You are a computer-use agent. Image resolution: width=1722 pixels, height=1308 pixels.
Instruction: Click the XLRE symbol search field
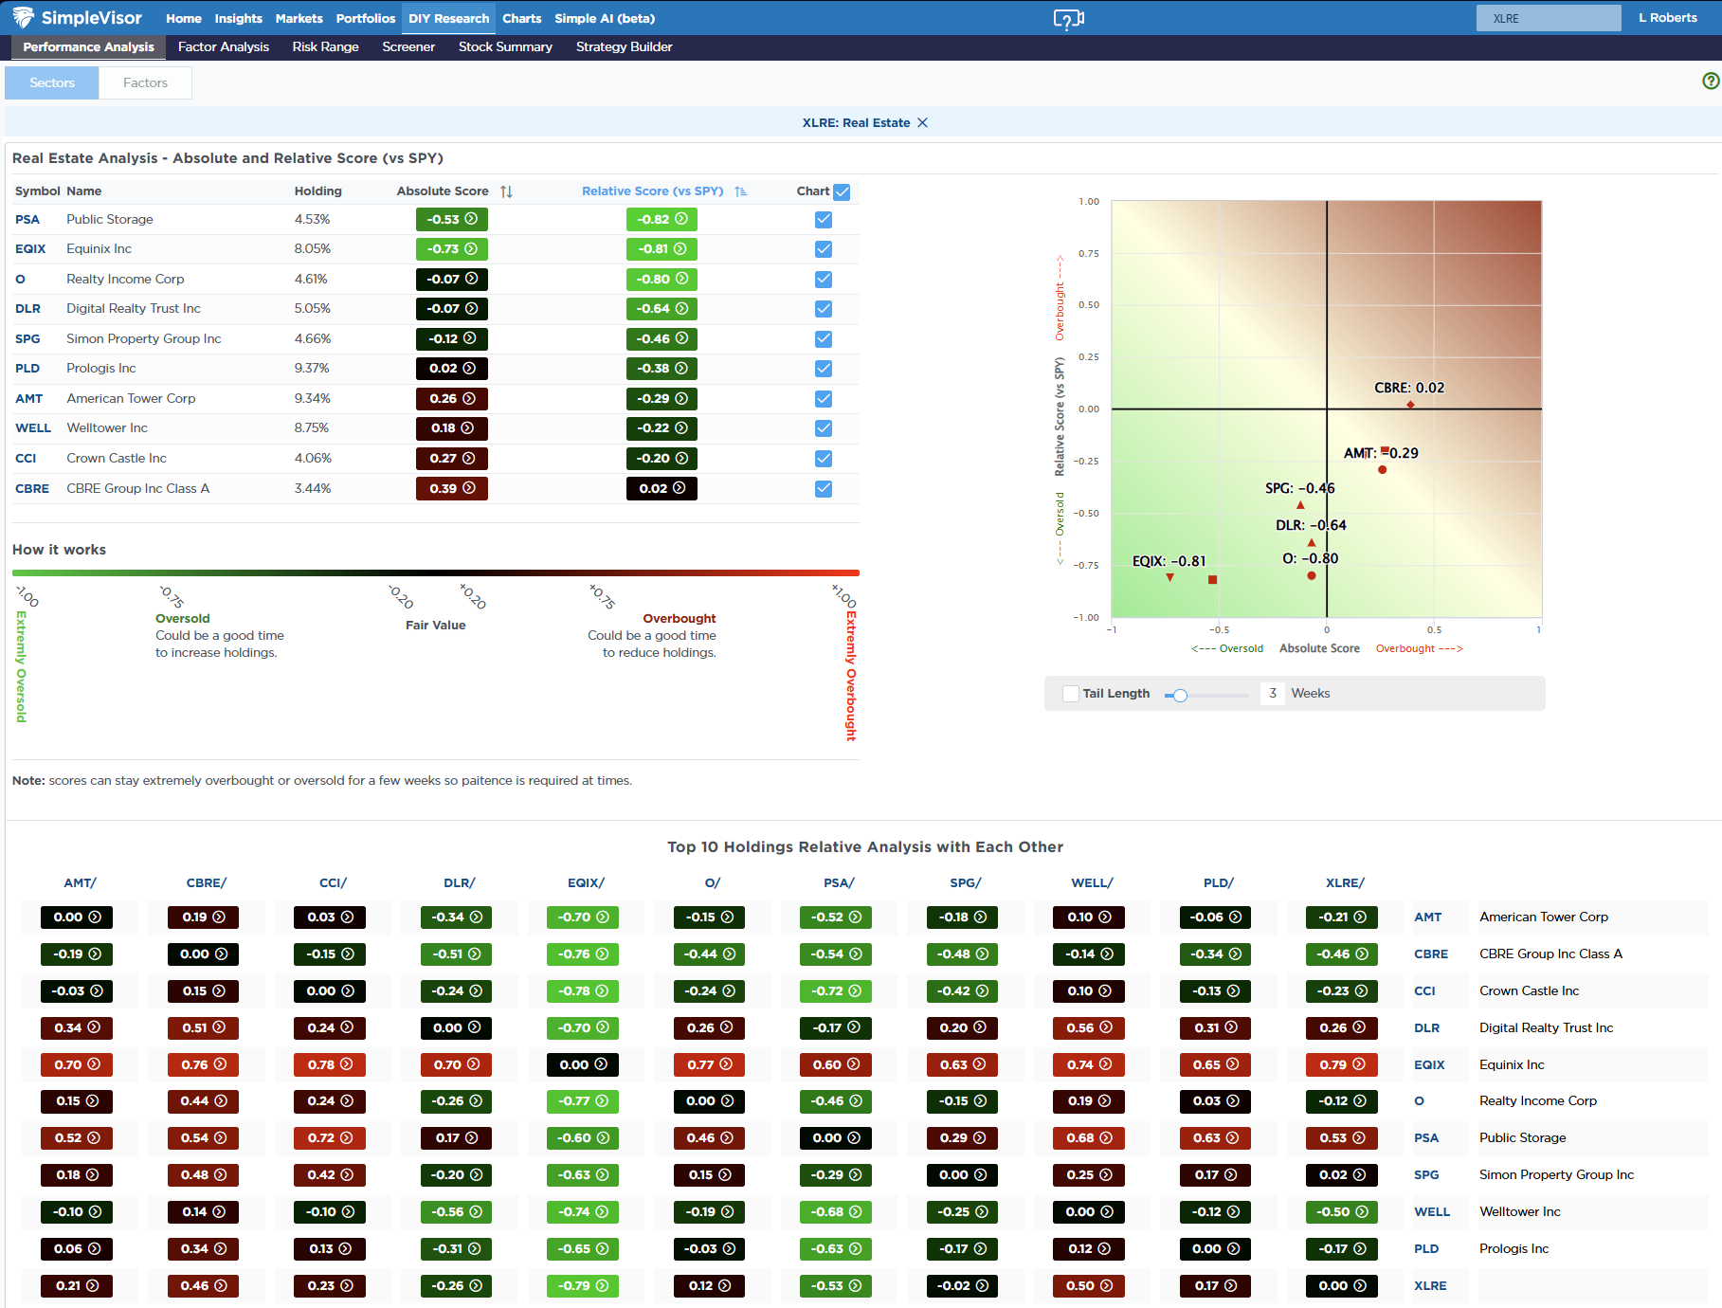[1548, 18]
